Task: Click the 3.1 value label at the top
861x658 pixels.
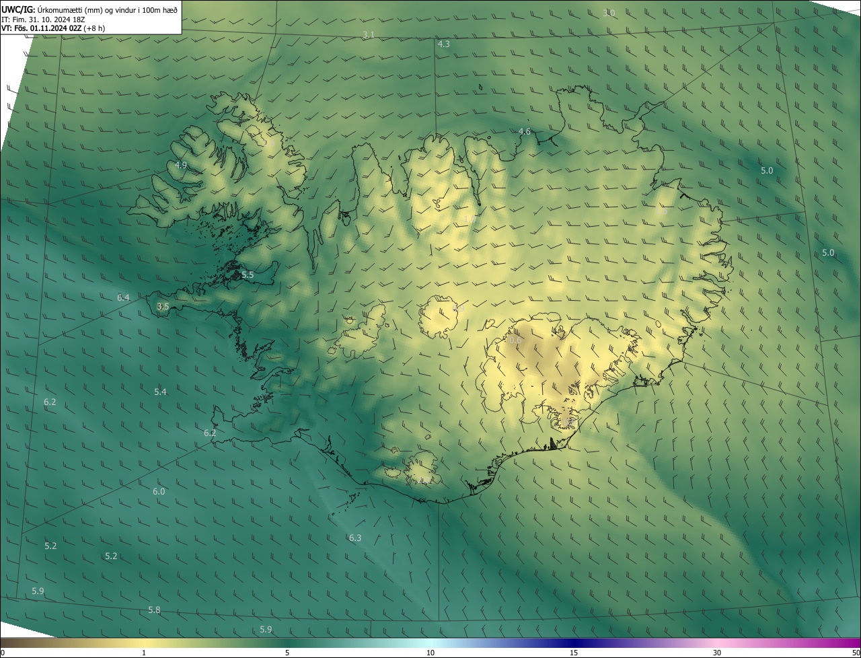Action: [369, 34]
